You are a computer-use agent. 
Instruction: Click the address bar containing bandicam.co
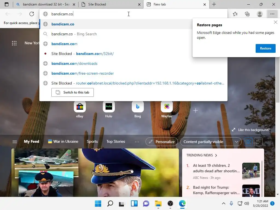133,14
